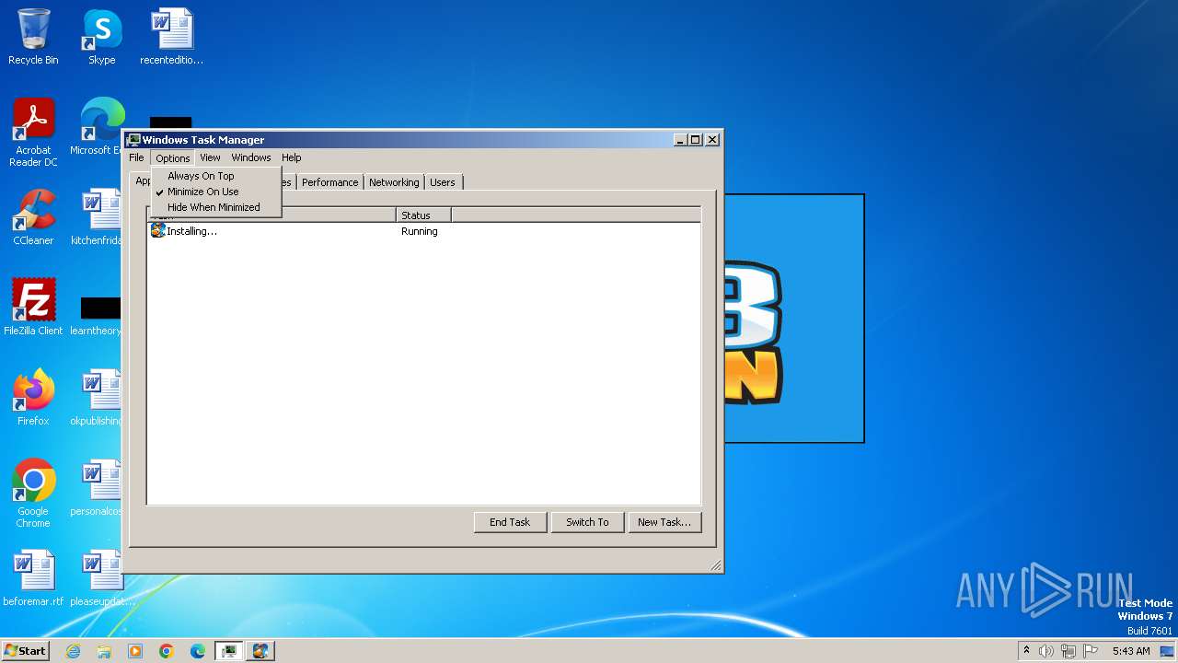Open the Start menu
This screenshot has height=663, width=1178.
pos(25,651)
